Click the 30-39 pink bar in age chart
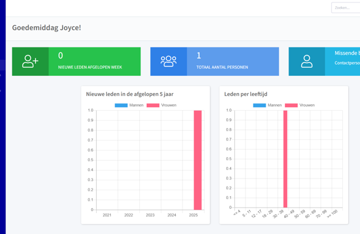This screenshot has width=360, height=234. pyautogui.click(x=285, y=159)
